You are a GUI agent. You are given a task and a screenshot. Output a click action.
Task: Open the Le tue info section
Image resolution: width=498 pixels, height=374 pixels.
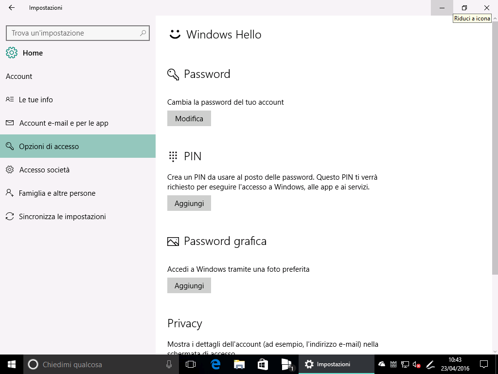(x=78, y=99)
